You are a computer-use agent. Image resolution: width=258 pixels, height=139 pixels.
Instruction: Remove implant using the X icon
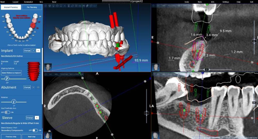point(33,51)
